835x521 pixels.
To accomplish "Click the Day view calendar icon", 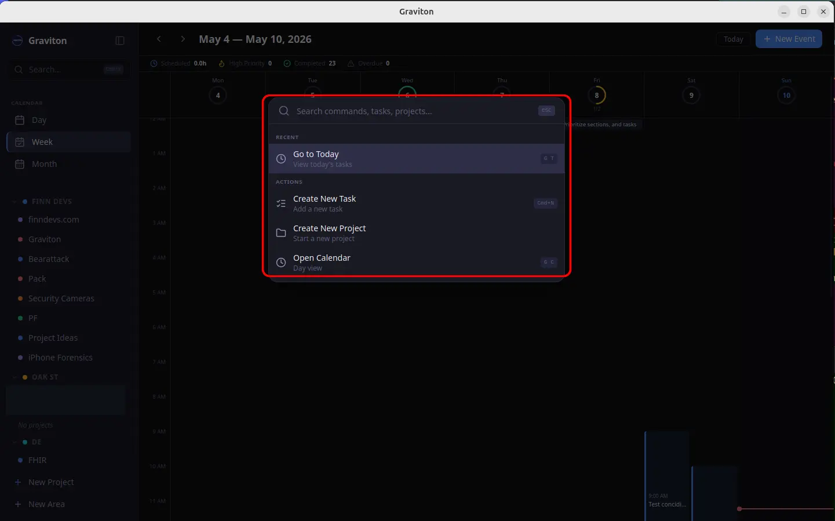I will coord(20,120).
